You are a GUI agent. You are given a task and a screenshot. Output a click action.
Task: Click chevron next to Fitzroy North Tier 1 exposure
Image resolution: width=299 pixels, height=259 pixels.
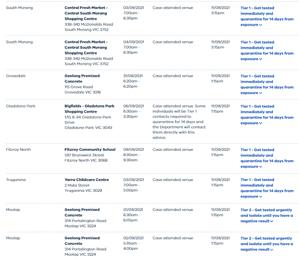pyautogui.click(x=261, y=167)
